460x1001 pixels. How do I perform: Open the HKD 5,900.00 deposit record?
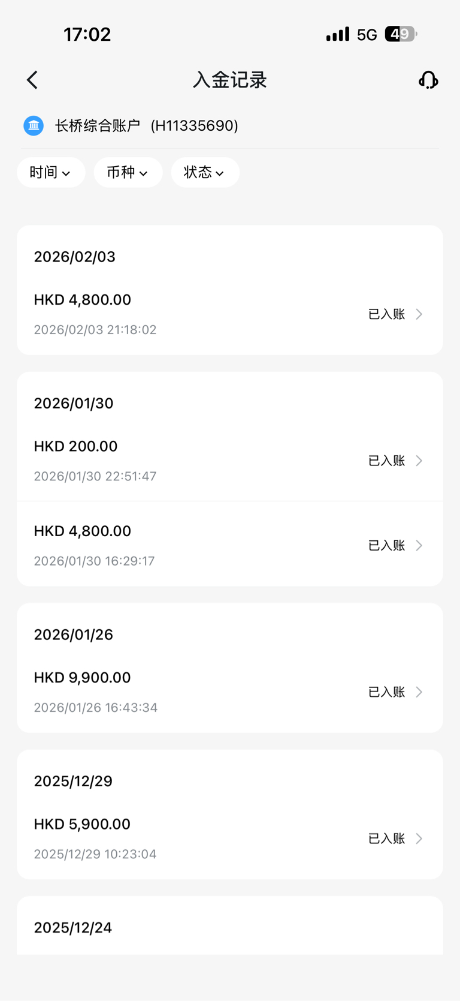click(180, 838)
